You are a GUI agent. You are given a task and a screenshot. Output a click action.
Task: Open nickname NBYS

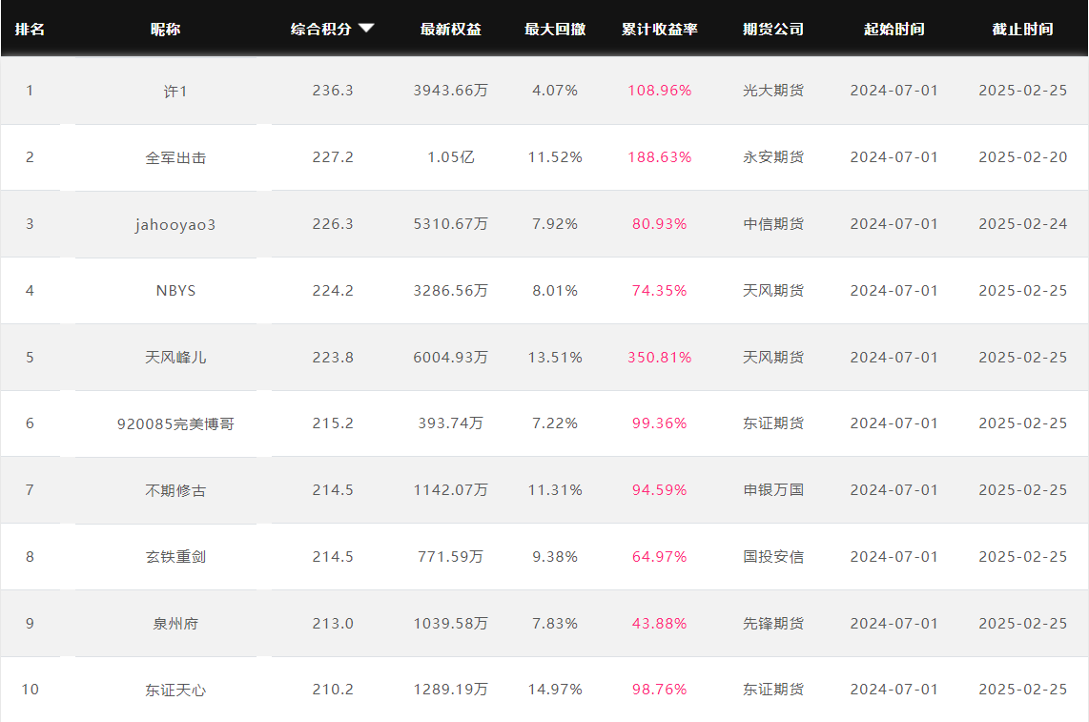click(x=175, y=291)
